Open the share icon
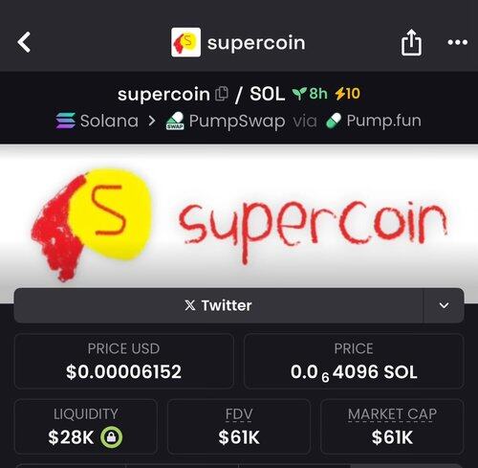This screenshot has height=468, width=478. click(x=411, y=42)
